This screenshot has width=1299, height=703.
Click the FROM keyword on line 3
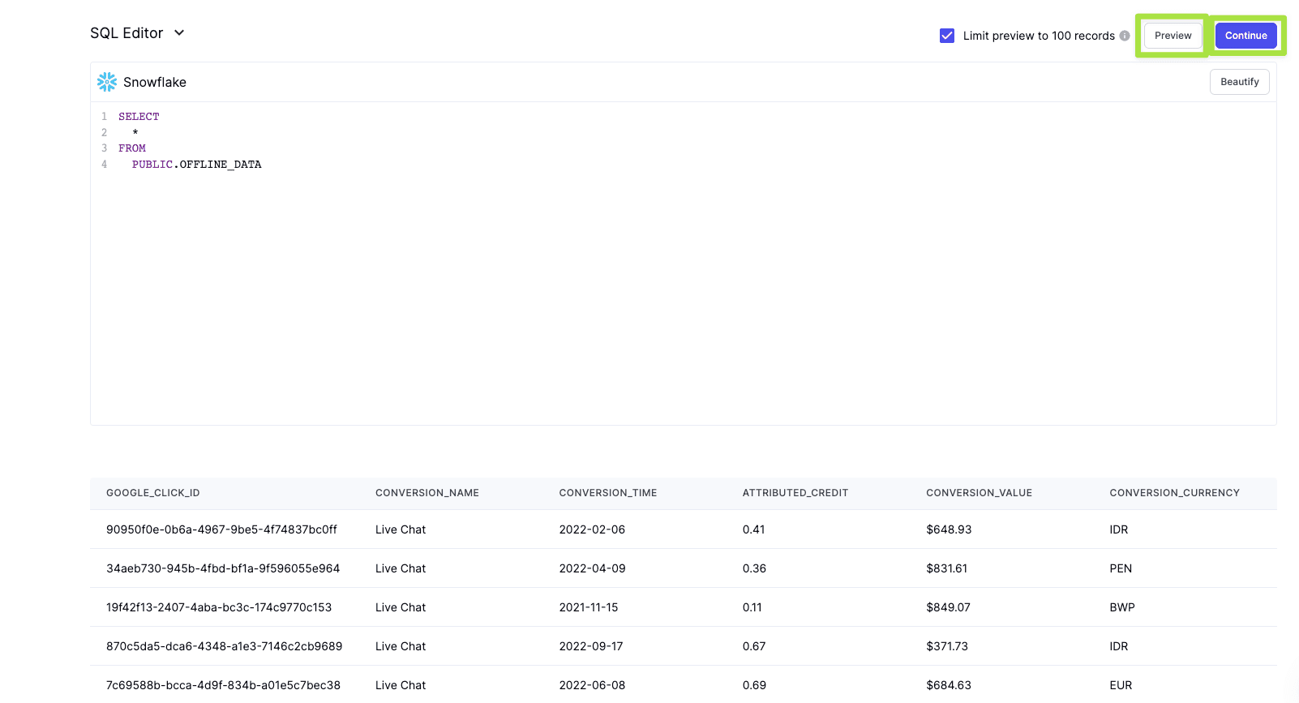132,148
